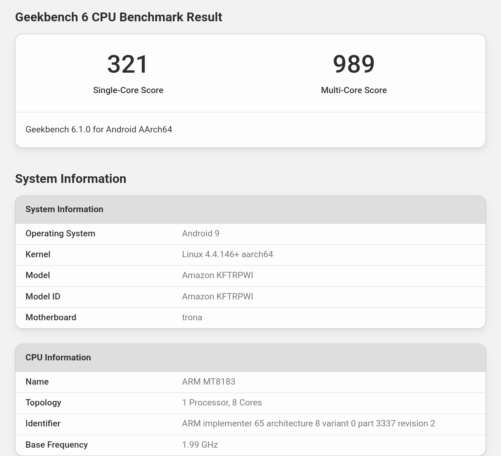Click the Model ID row label
This screenshot has height=456, width=501.
43,296
